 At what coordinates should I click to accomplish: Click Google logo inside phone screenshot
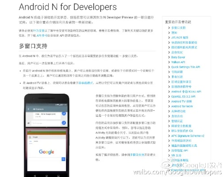point(46,152)
